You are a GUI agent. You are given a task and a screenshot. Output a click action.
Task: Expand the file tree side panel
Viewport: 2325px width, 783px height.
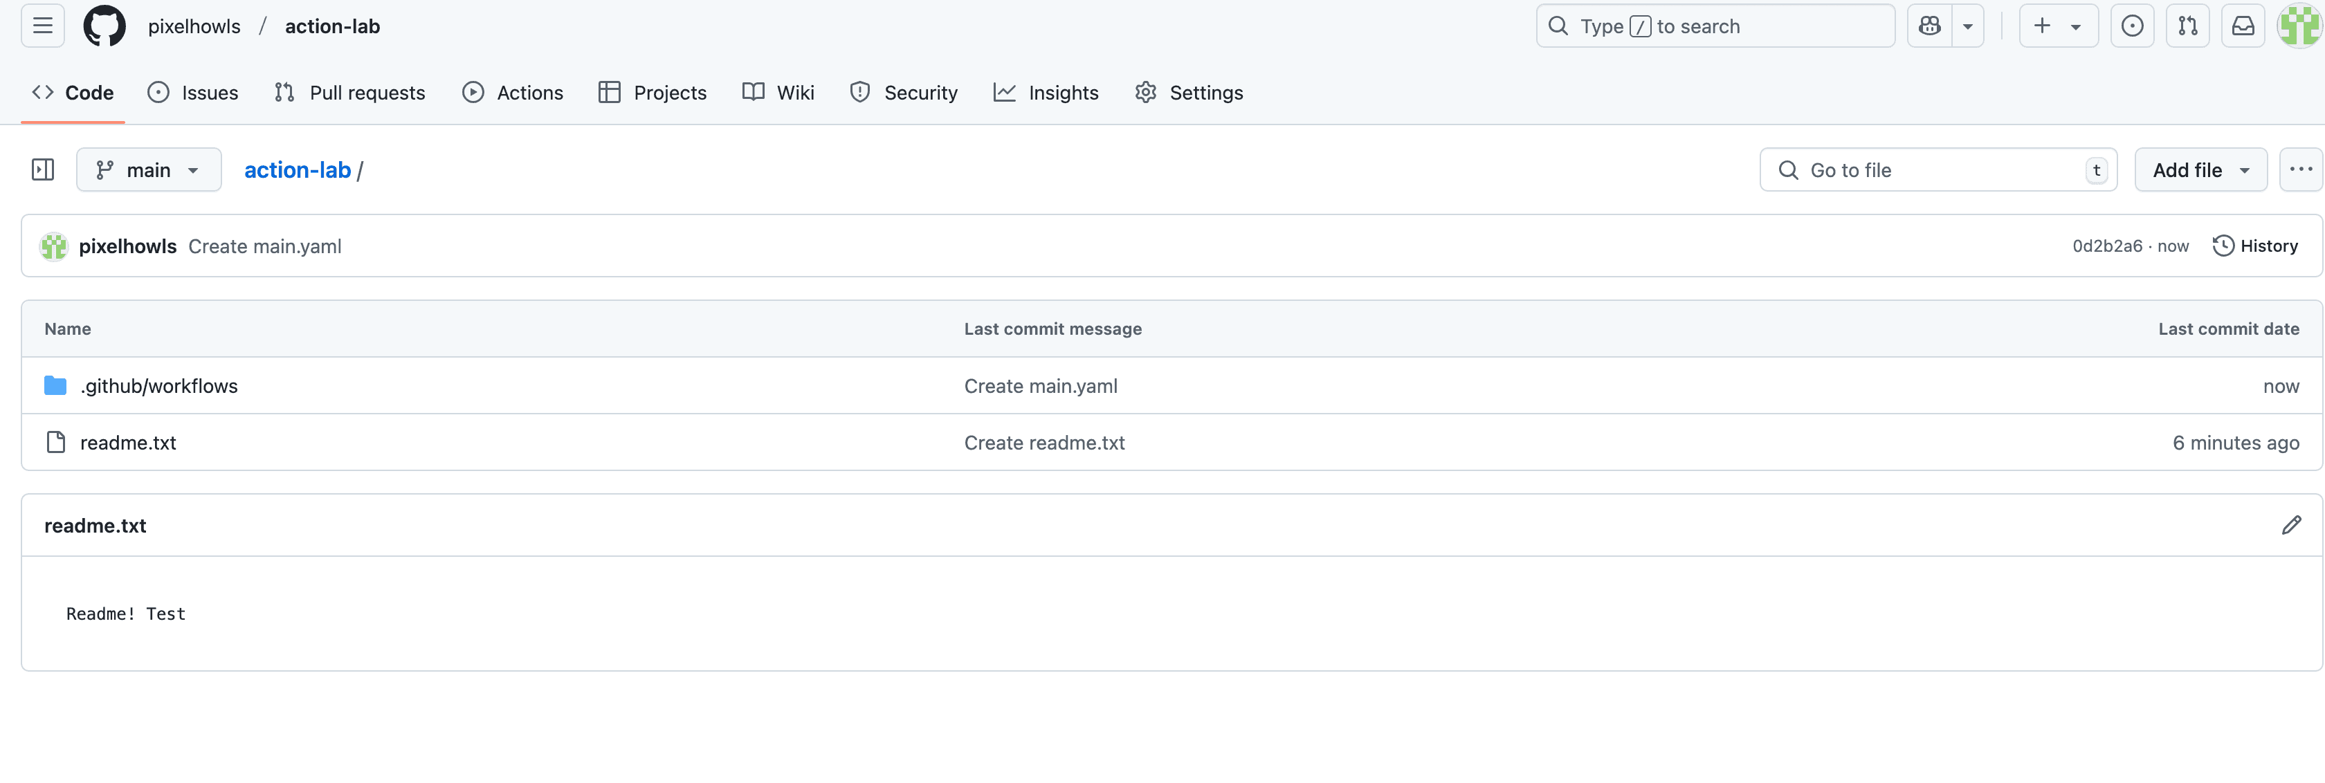coord(42,169)
